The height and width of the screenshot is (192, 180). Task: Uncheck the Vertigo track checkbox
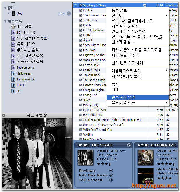pos(81,135)
